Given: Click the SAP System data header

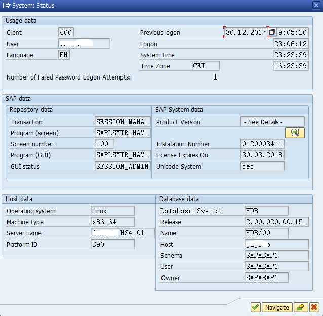Looking at the screenshot, I should 230,110.
